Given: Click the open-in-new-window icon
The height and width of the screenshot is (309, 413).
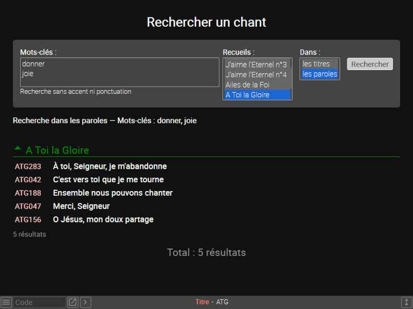Looking at the screenshot, I should tap(73, 302).
